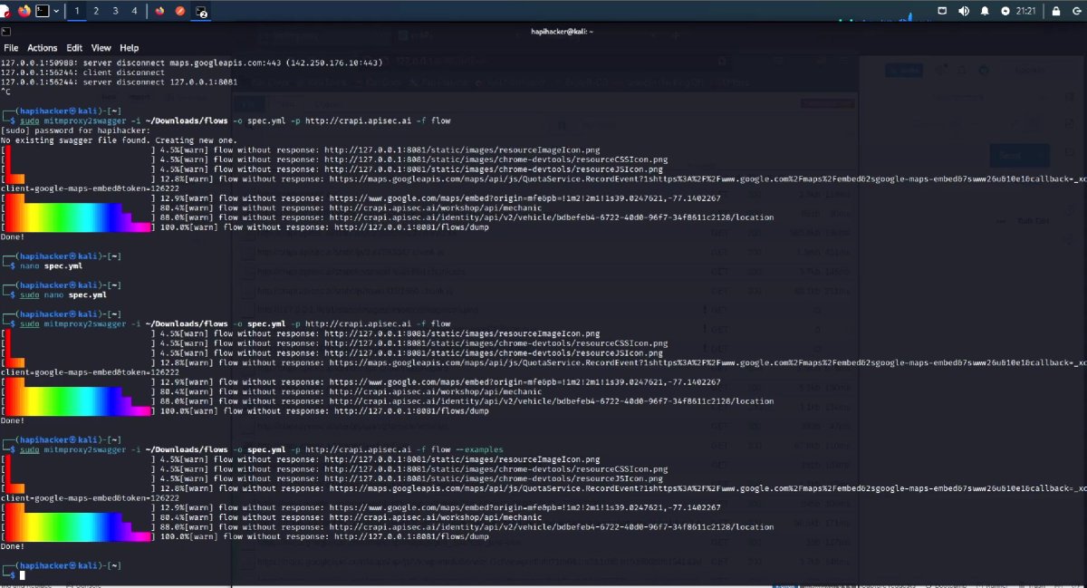Switch to workspace 1

coord(76,11)
